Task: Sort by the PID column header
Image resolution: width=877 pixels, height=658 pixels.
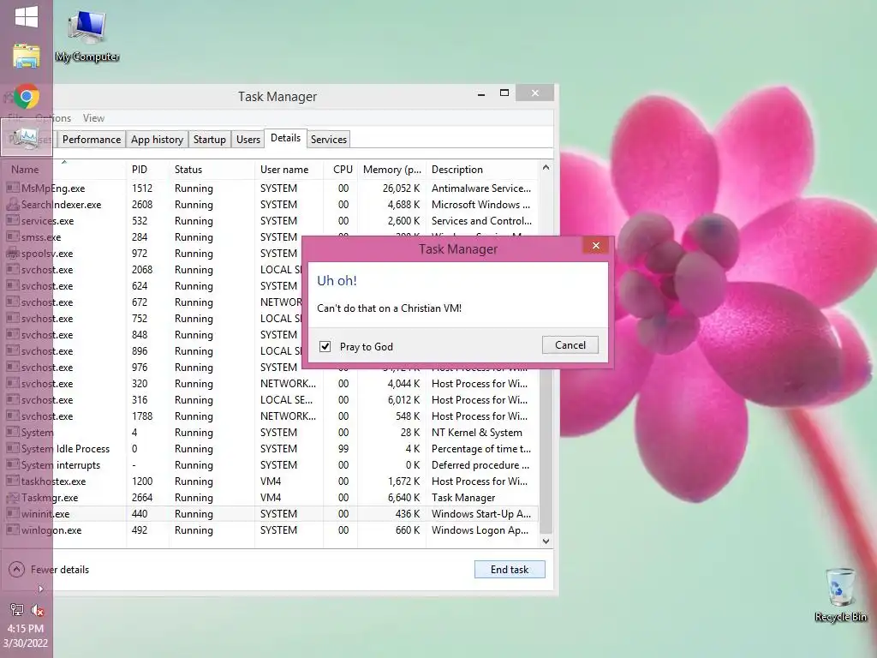Action: point(147,170)
